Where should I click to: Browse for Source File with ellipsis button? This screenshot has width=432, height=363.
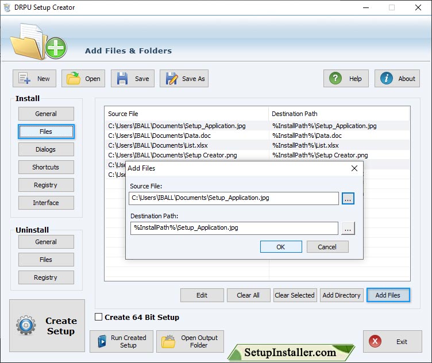(348, 198)
